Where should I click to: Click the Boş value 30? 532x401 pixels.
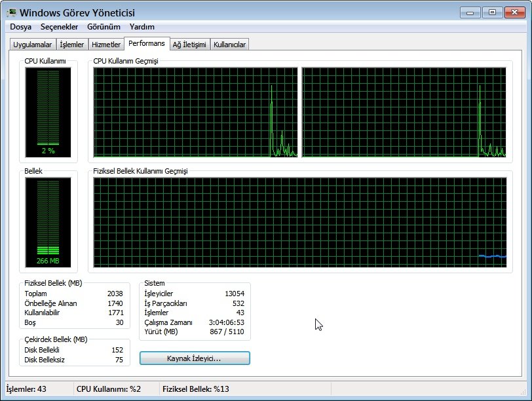tap(119, 322)
